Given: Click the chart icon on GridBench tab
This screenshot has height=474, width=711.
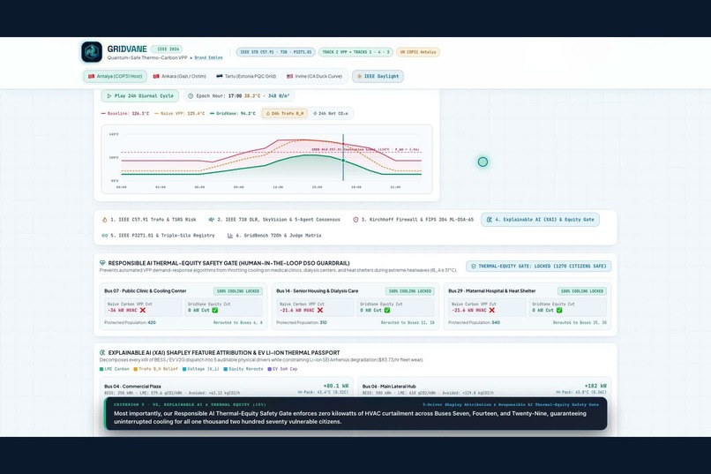Looking at the screenshot, I should point(230,236).
